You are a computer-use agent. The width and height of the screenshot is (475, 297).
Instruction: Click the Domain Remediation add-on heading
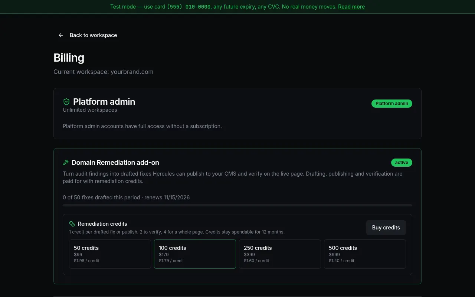[115, 163]
